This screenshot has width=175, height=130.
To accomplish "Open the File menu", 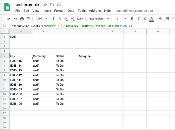I will point(18,11).
